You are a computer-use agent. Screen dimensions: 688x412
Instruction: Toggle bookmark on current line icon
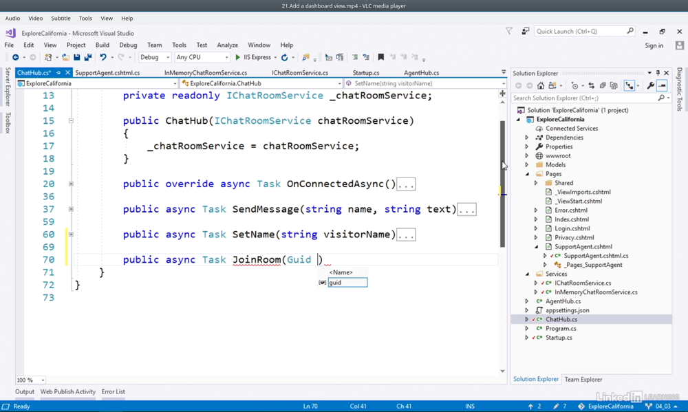coord(381,58)
